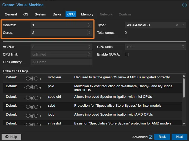Enable the NUMA checkbox

coord(127,55)
